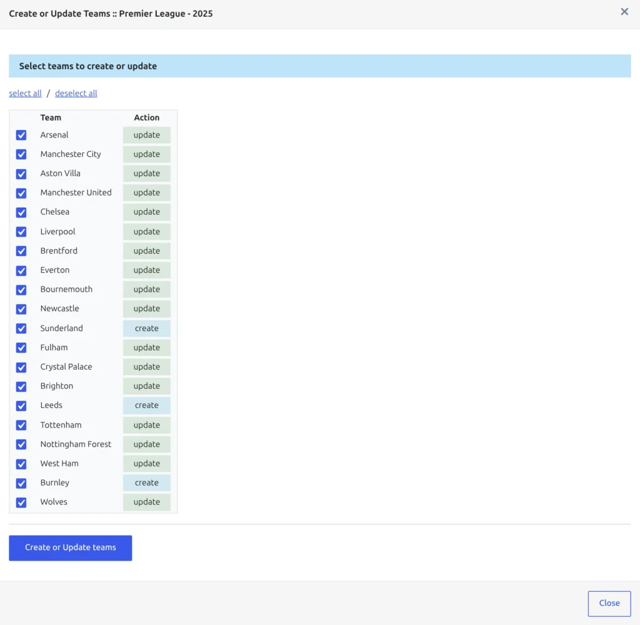Close the dialog with the X icon

click(624, 12)
